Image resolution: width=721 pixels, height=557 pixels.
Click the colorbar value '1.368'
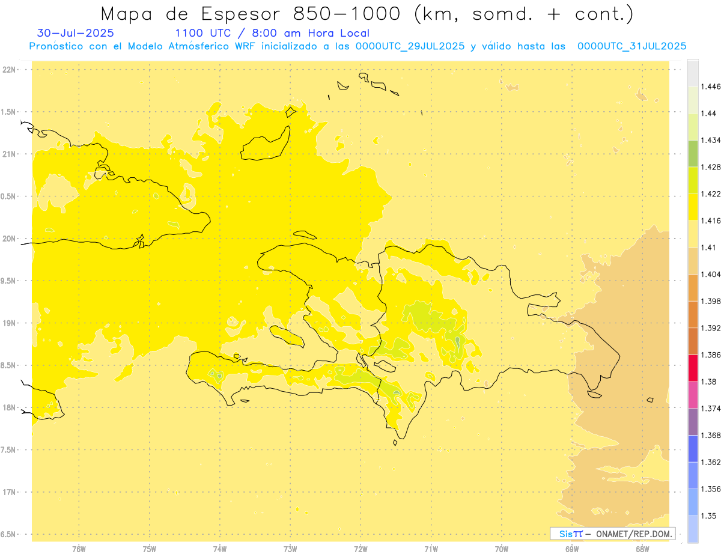tap(711, 435)
